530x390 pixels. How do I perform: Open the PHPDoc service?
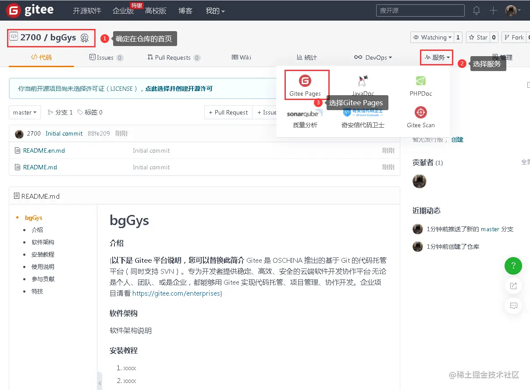(x=420, y=84)
